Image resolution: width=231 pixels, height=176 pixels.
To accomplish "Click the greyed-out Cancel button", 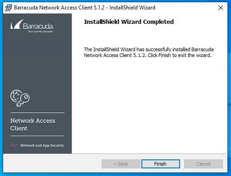I will pos(204,164).
